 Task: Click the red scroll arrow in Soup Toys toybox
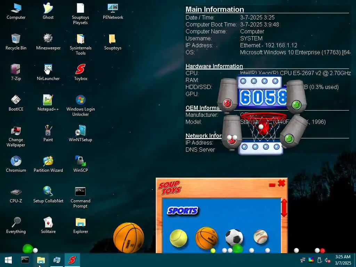point(284,208)
